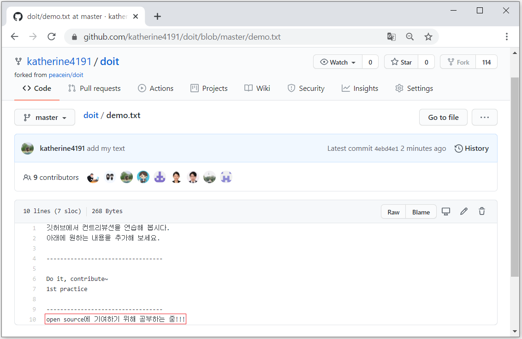Click eighth contributor avatar
The width and height of the screenshot is (522, 339).
click(210, 178)
